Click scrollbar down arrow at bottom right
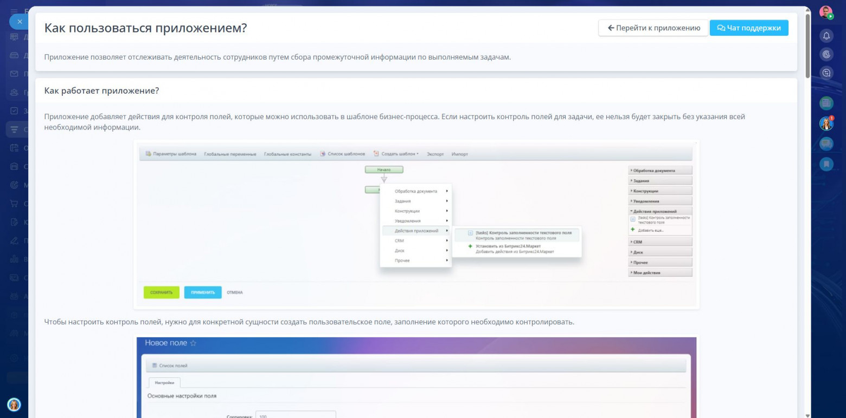This screenshot has width=846, height=418. [808, 415]
